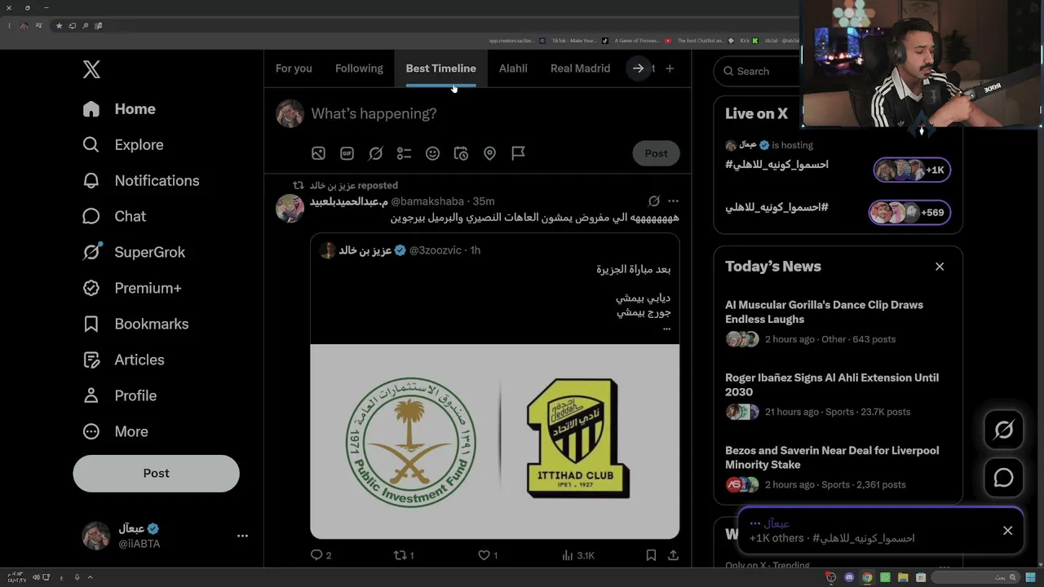Image resolution: width=1044 pixels, height=587 pixels.
Task: Open Roger Ibañez Signs Al Ahli Extension news
Action: [832, 385]
